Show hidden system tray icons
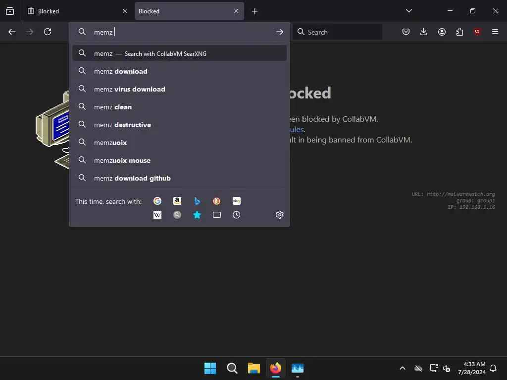 click(403, 368)
